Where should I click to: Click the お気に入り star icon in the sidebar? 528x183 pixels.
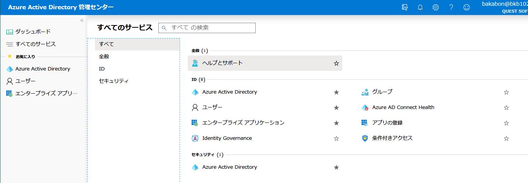10,56
